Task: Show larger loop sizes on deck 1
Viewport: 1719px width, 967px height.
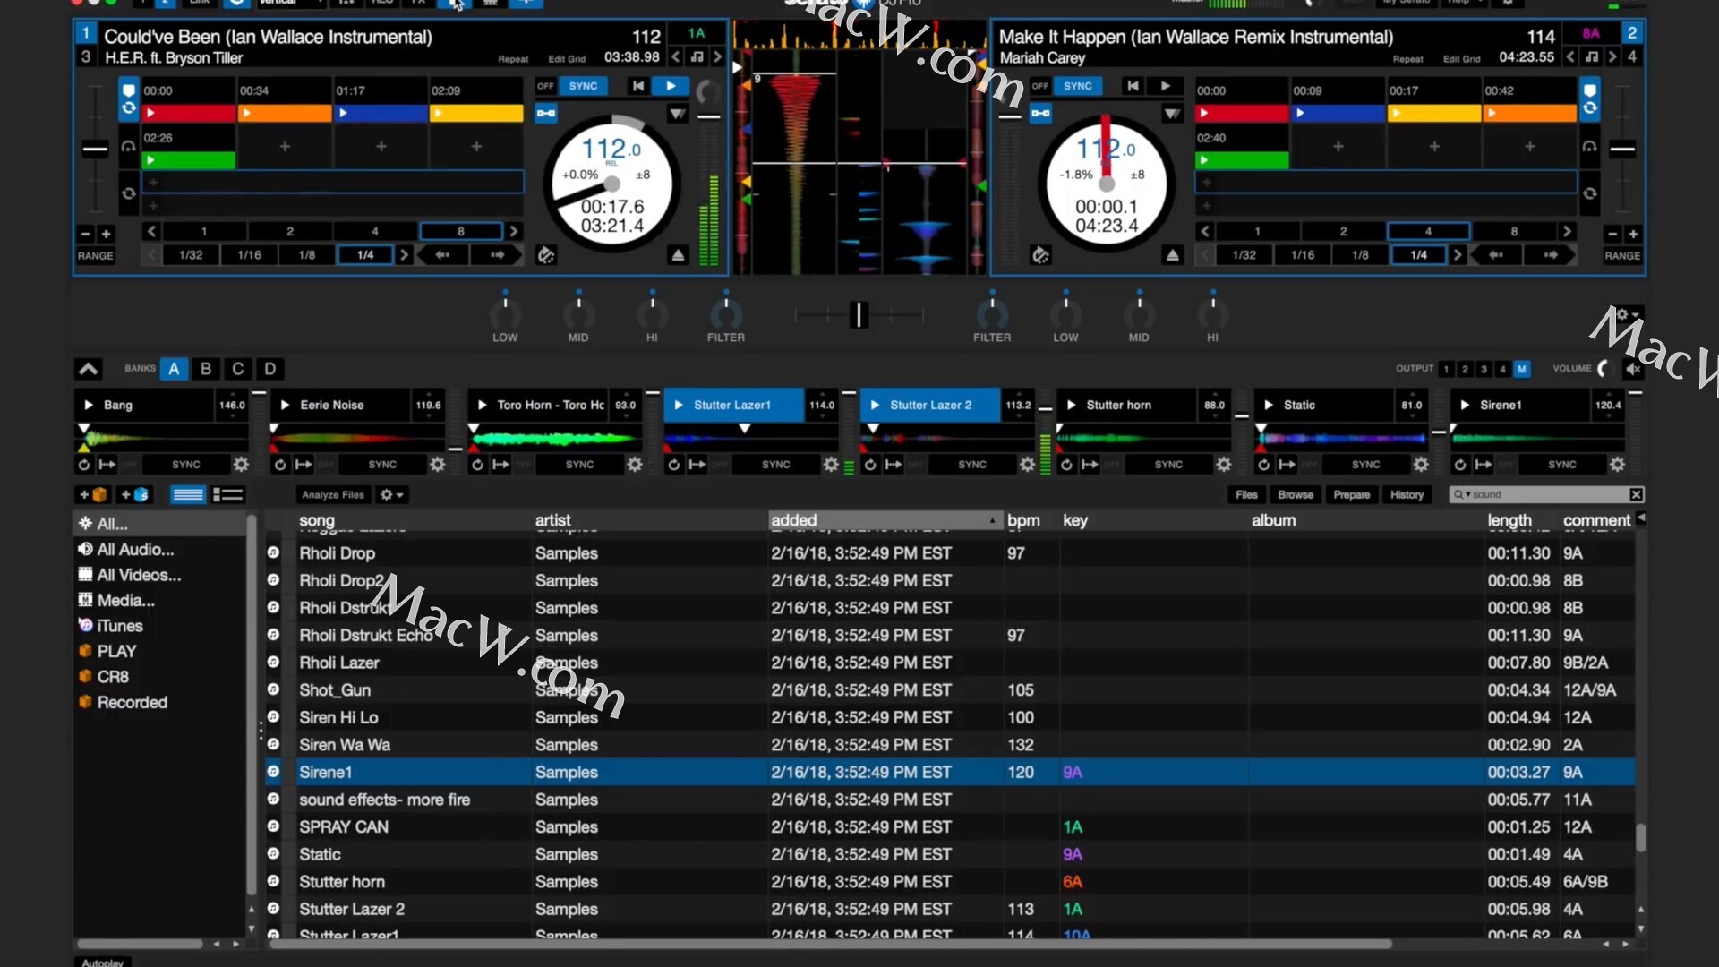Action: (x=513, y=231)
